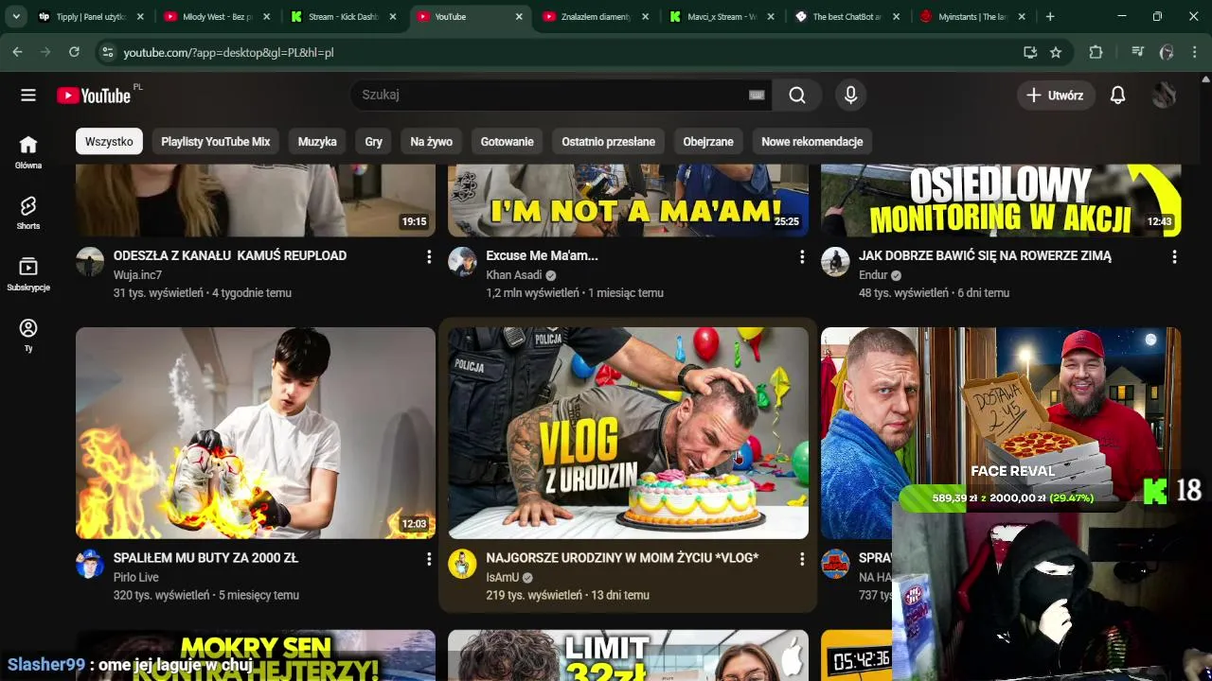Open VLOG Z URODZIN video thumbnail

[629, 433]
